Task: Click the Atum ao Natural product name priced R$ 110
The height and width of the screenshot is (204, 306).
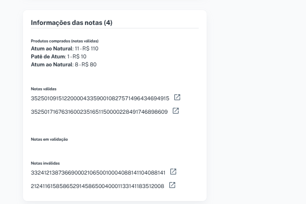Action: (x=51, y=48)
